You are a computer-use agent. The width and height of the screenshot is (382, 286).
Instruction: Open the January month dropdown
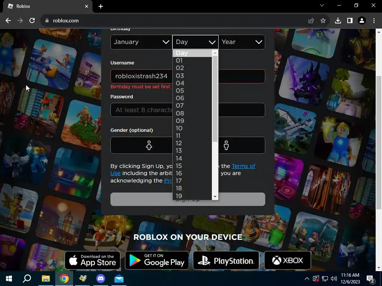(141, 42)
